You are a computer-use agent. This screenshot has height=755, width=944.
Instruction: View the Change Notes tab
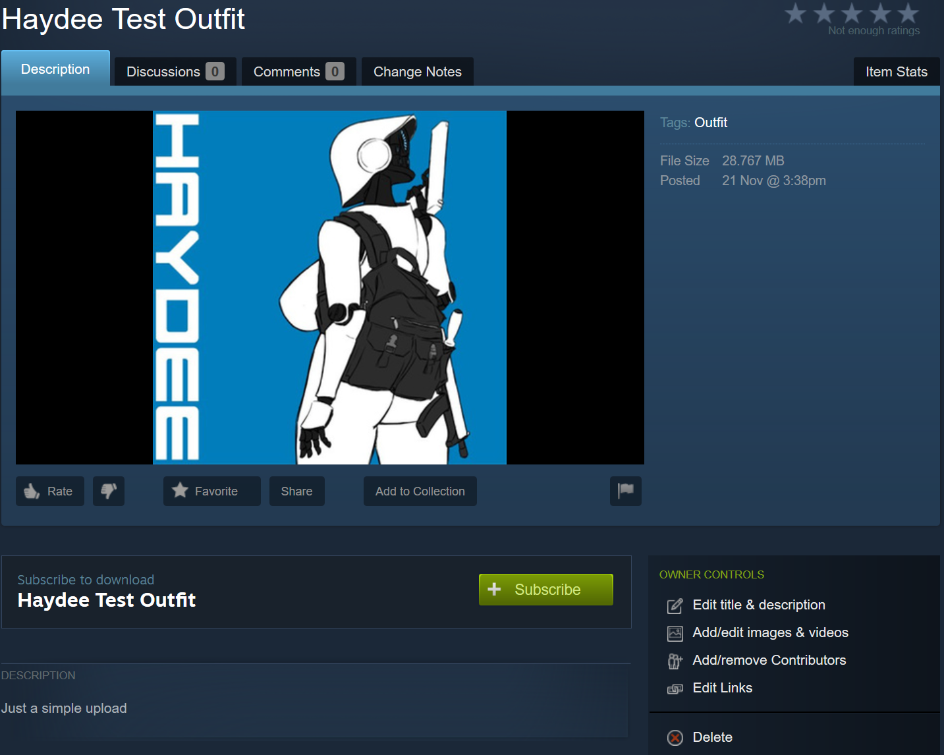click(x=418, y=71)
